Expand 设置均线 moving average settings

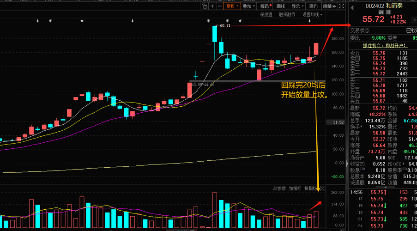[x=312, y=15]
